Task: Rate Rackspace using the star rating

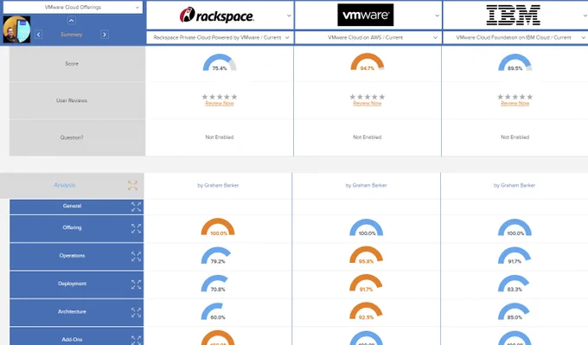Action: pyautogui.click(x=220, y=97)
